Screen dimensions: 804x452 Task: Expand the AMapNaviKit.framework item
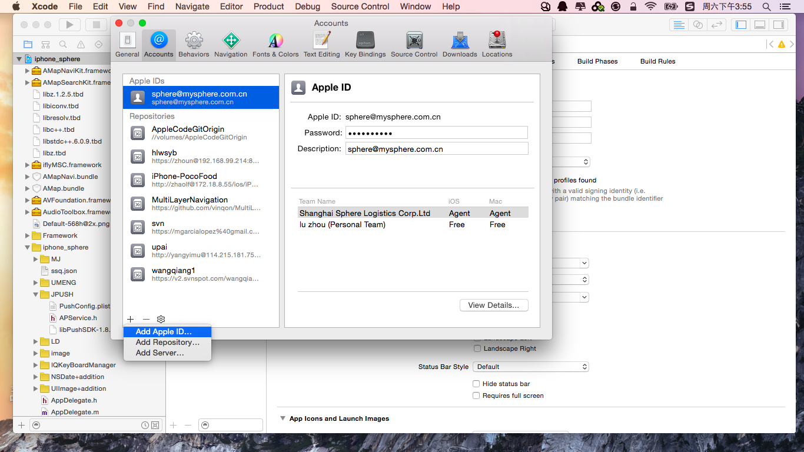[x=27, y=71]
